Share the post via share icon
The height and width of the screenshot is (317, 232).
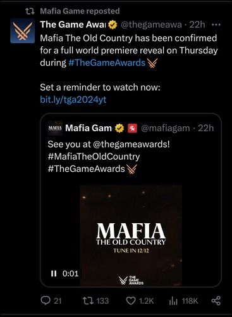coord(216,301)
